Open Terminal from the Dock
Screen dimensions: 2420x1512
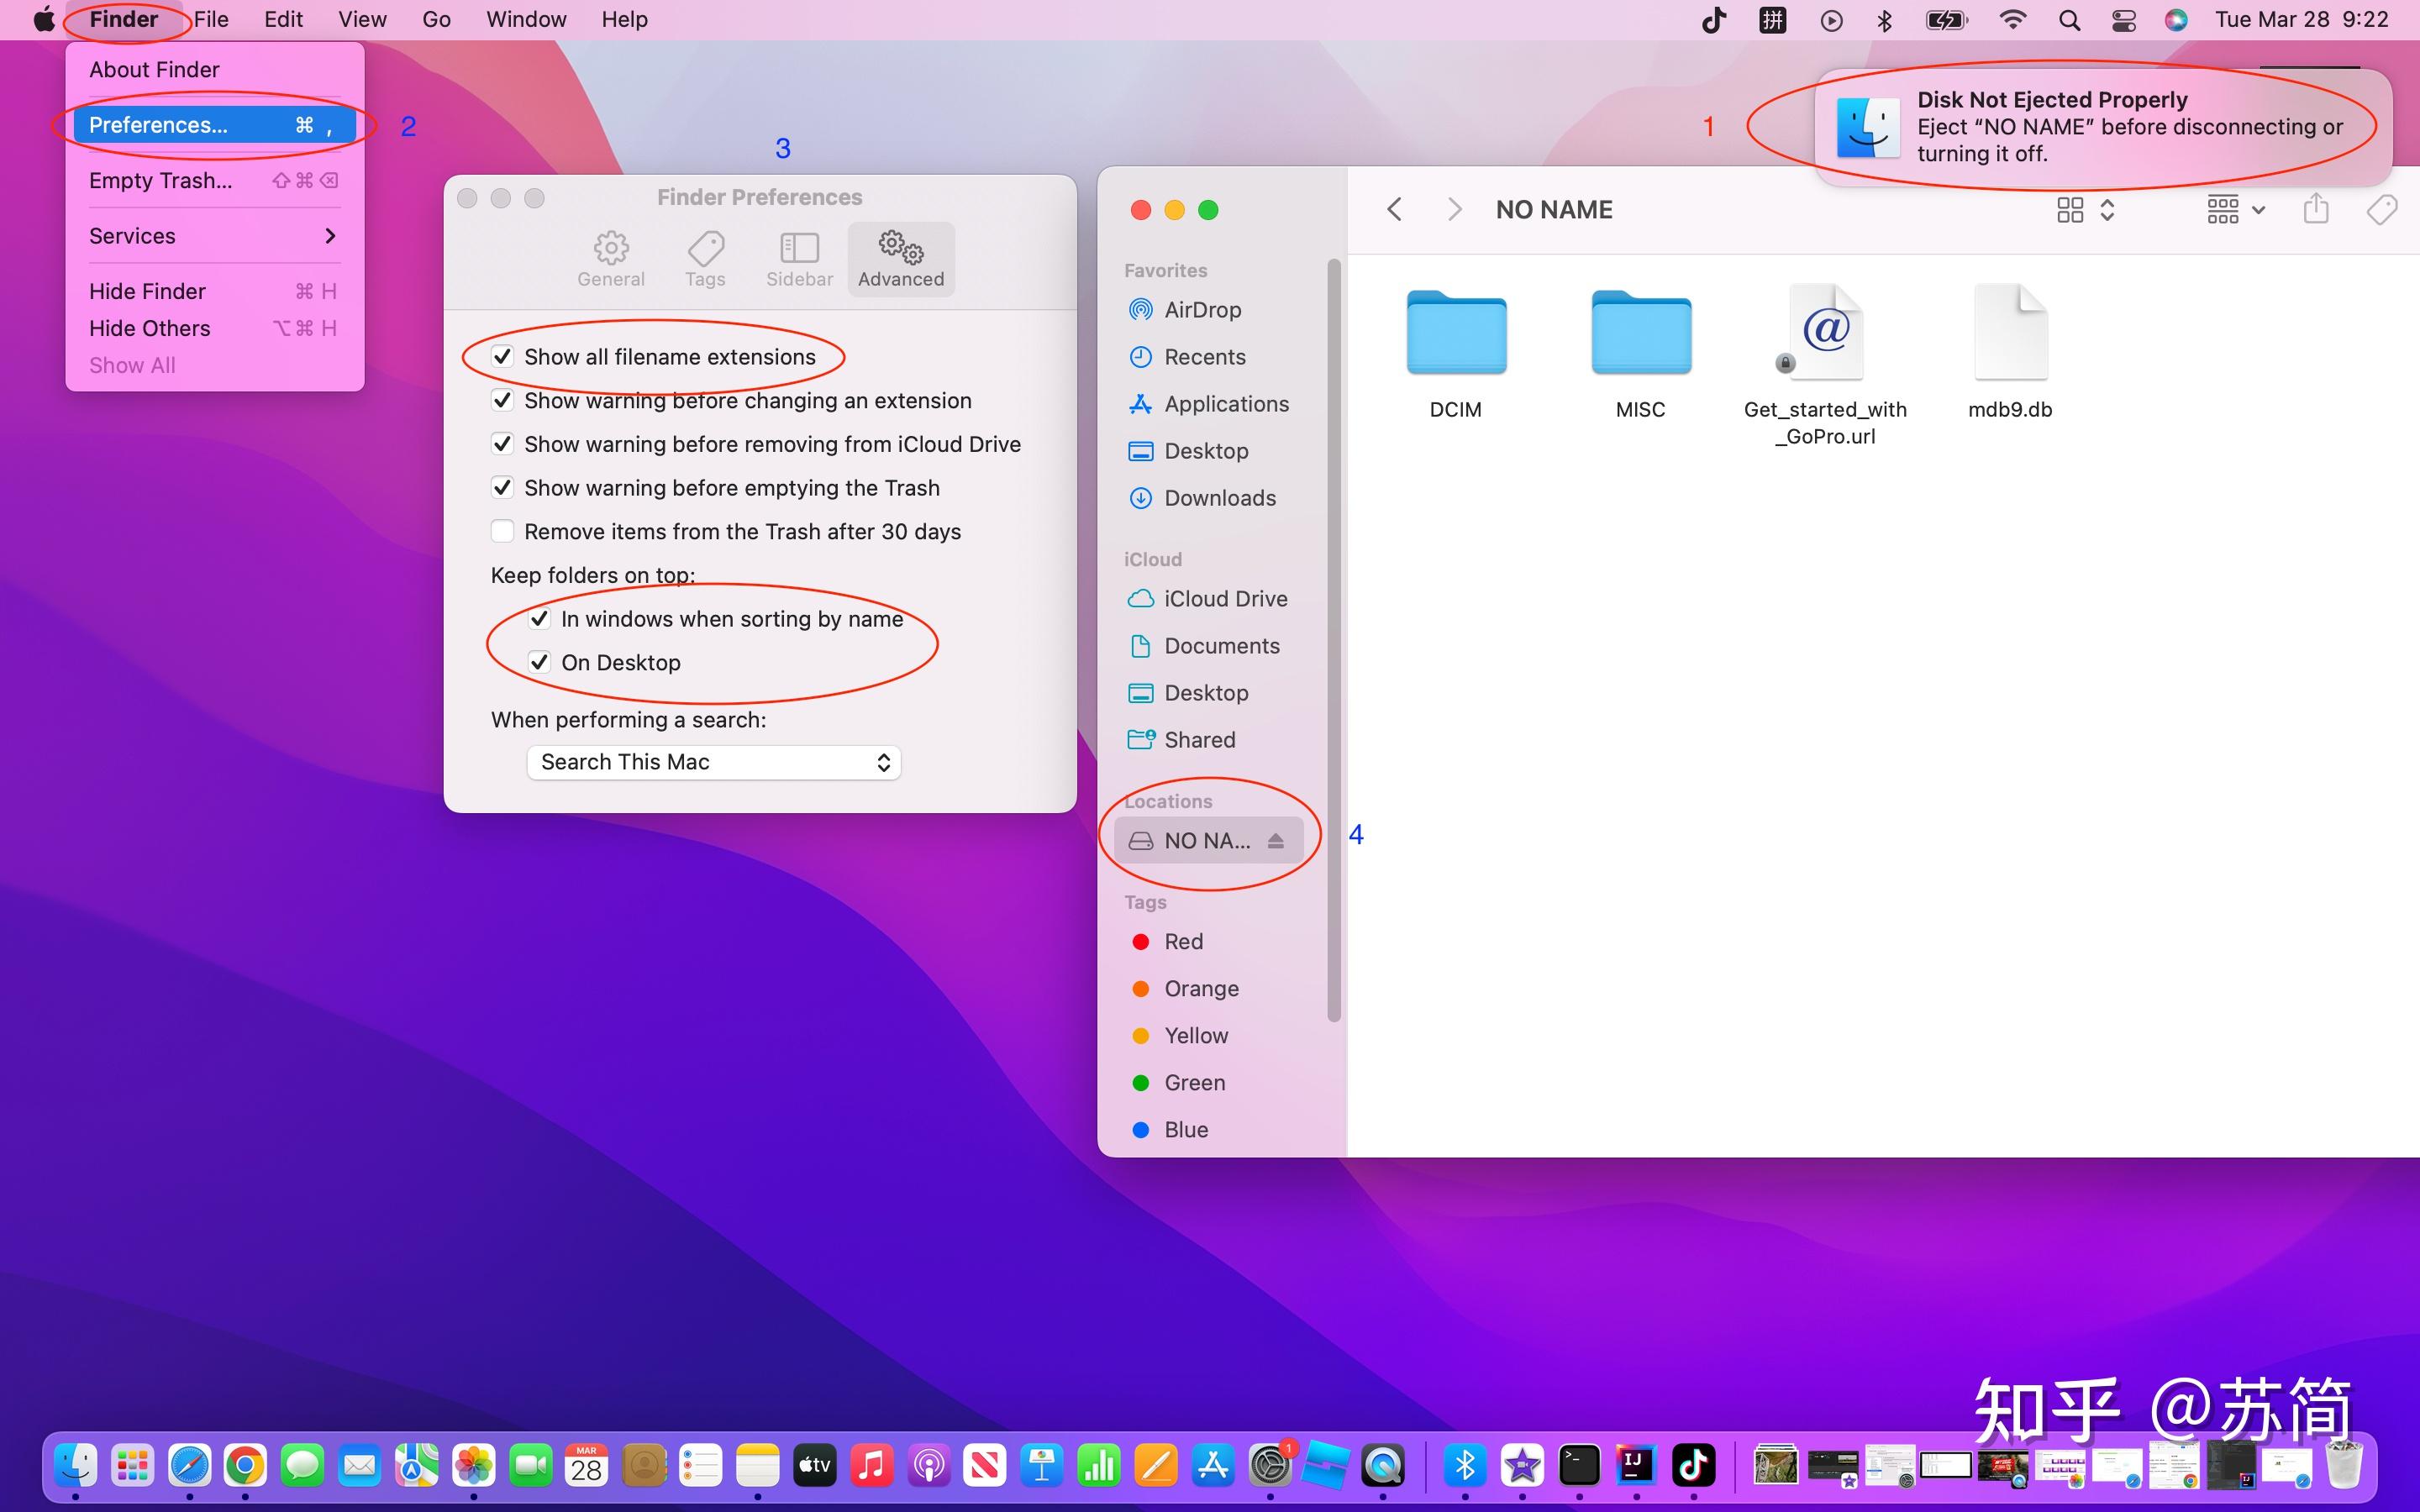1580,1466
